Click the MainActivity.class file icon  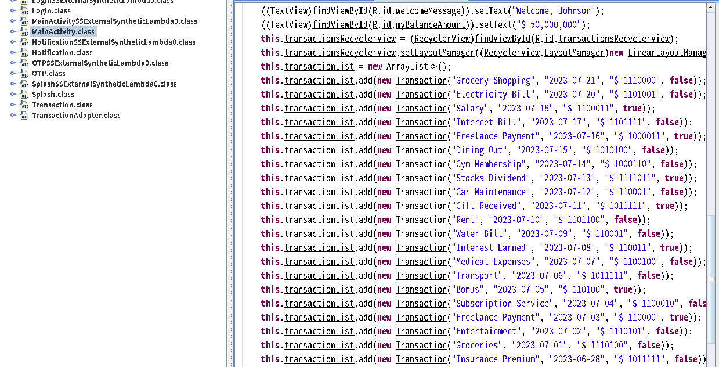24,32
